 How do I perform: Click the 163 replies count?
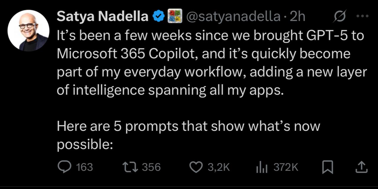point(84,168)
